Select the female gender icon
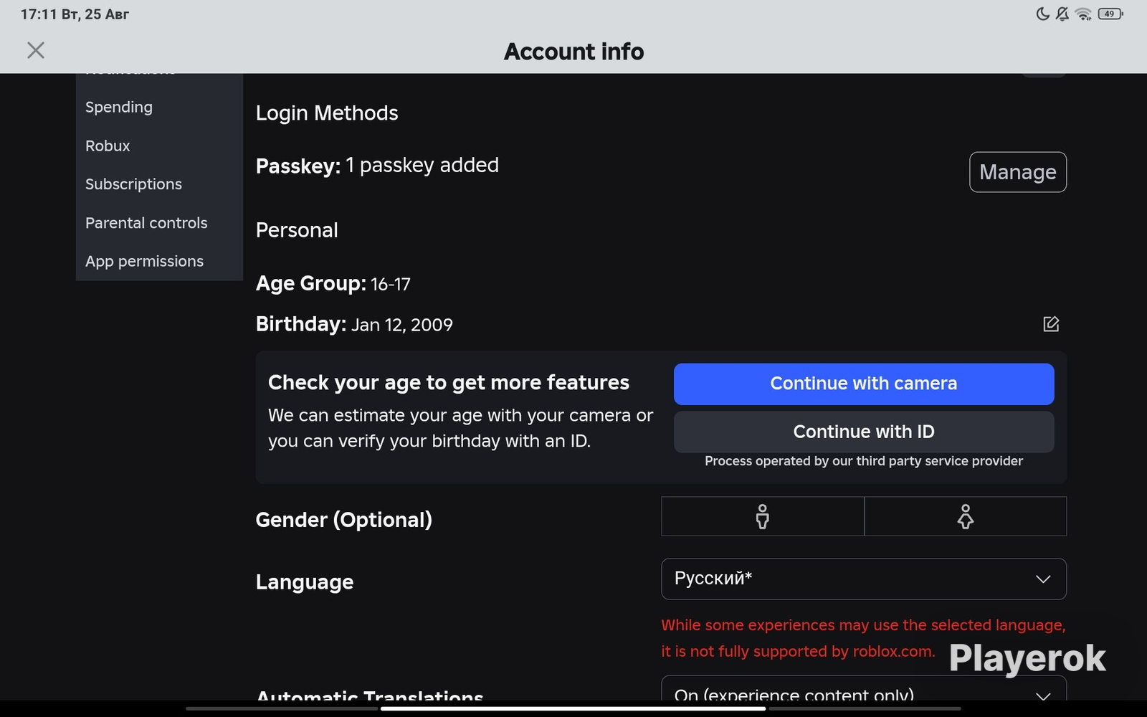The height and width of the screenshot is (717, 1147). coord(966,516)
